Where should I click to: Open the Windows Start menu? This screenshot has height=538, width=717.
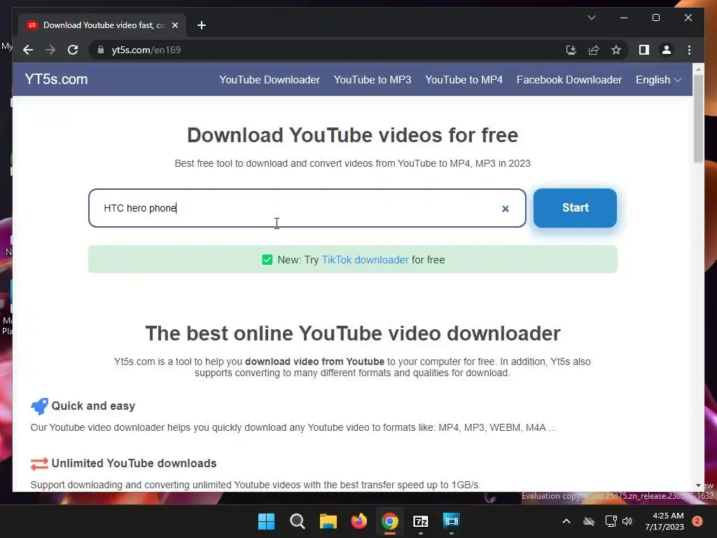coord(266,521)
